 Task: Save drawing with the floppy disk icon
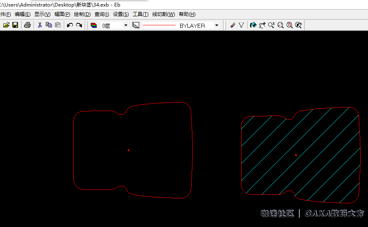[15, 25]
